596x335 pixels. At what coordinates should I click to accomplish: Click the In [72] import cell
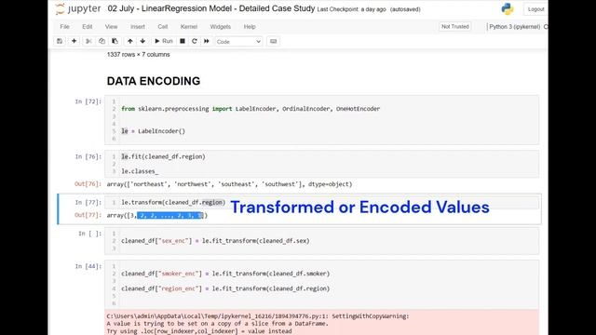(x=321, y=120)
